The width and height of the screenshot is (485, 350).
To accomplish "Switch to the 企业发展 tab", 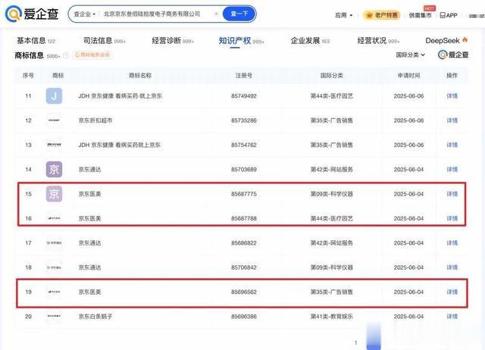I will pos(310,40).
